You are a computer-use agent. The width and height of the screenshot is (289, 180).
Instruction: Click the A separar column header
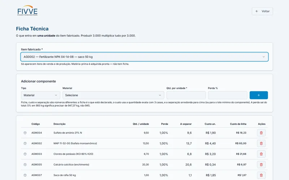click(x=186, y=124)
